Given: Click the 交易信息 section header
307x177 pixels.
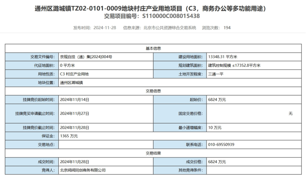Looking at the screenshot, I should (153, 91).
